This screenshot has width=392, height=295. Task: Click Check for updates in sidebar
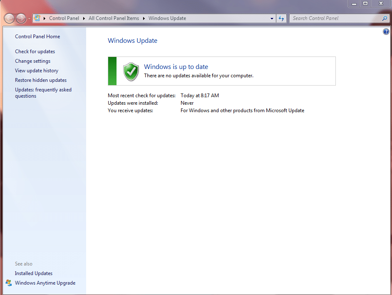35,52
